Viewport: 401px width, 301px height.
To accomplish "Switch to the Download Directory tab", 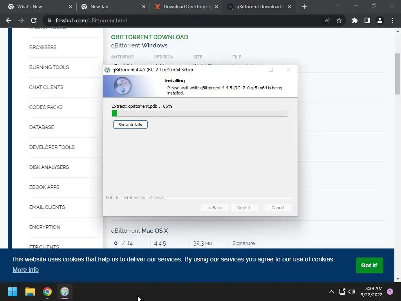I will (x=187, y=7).
